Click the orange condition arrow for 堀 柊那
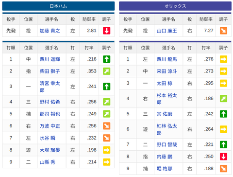Viewport: 233px width, 177px height. click(223, 169)
